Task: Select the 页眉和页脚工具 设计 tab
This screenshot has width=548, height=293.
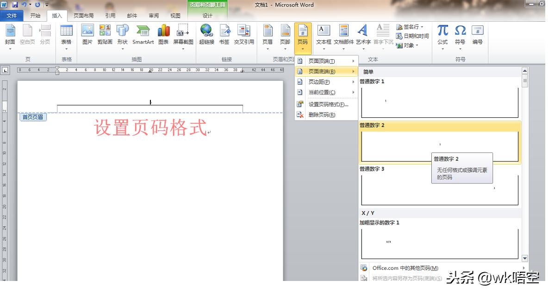Action: [207, 15]
